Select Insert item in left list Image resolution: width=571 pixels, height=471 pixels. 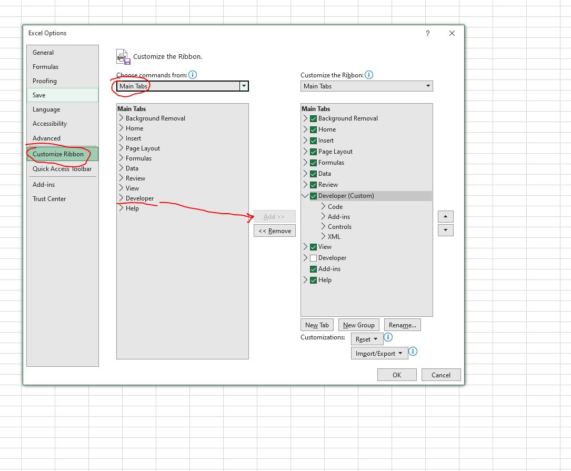point(133,138)
